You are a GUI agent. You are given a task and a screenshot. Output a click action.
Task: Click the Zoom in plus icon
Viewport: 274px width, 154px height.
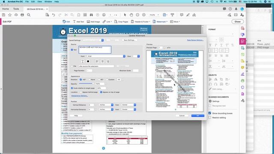[x=144, y=15]
